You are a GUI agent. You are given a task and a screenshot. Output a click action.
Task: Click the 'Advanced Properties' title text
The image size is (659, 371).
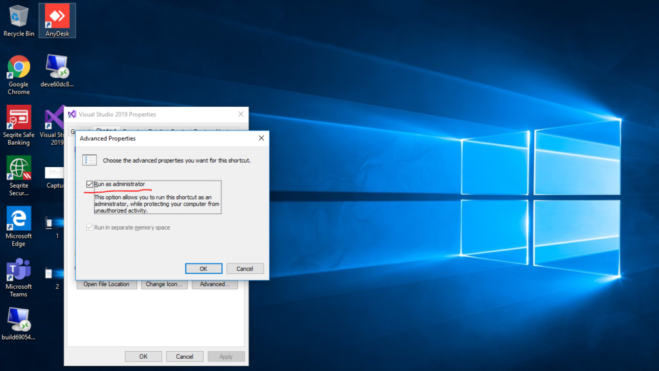point(107,138)
